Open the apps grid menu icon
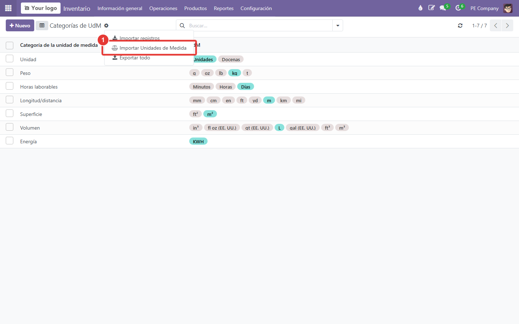Viewport: 519px width, 324px height. click(8, 8)
